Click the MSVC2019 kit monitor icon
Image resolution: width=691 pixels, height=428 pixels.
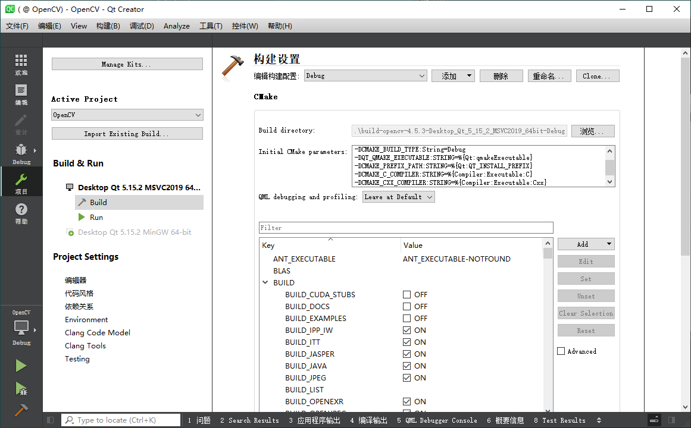pos(70,187)
